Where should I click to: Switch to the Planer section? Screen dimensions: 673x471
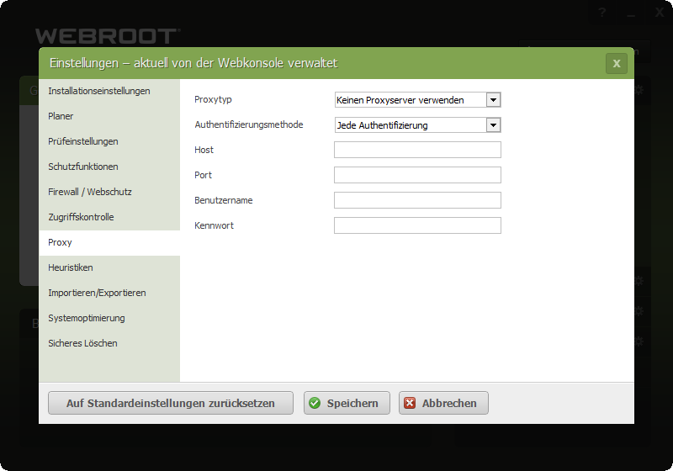click(x=61, y=116)
